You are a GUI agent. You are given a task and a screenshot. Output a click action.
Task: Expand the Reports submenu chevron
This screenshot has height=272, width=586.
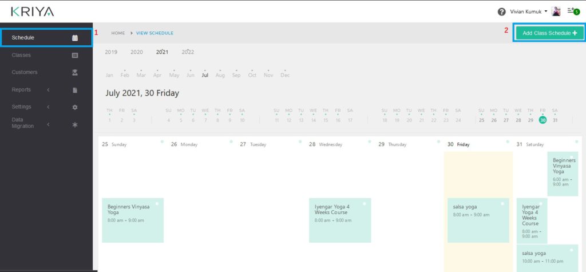point(48,90)
